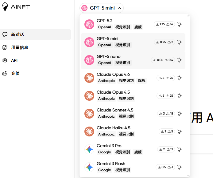The image size is (213, 178).
Task: Click the Anthropic logo next to Claude Sonnet 4.5
Action: 89,114
